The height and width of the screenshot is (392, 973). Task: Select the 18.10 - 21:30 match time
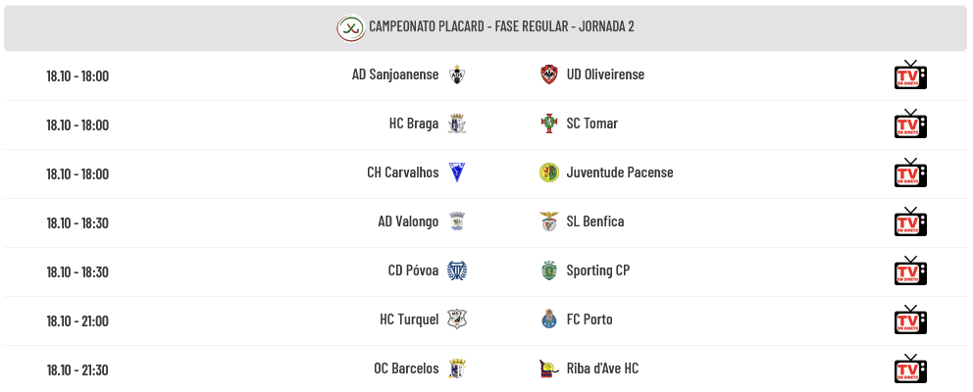[x=77, y=369]
